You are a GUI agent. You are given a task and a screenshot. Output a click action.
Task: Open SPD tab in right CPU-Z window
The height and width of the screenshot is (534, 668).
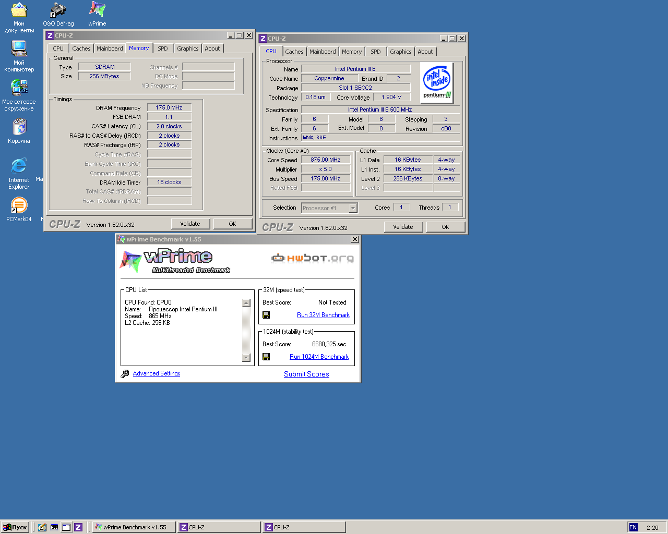pos(376,52)
